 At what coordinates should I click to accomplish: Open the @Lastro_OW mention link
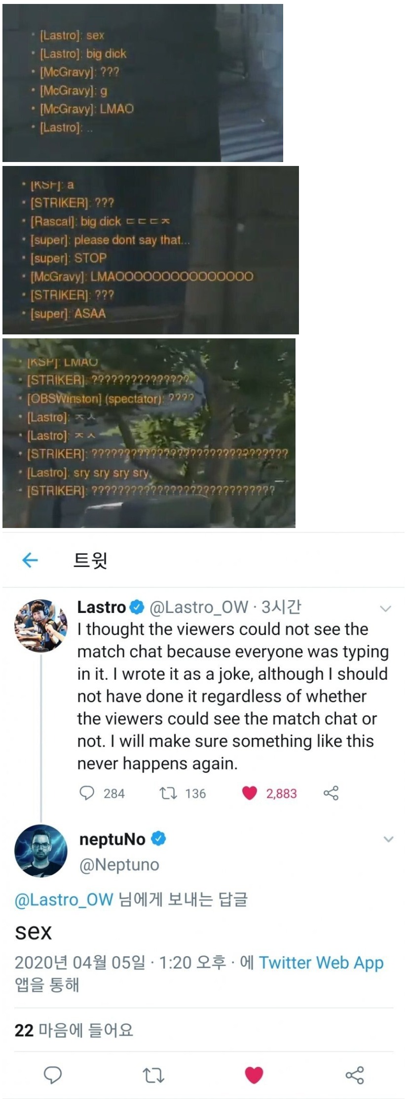[x=64, y=899]
